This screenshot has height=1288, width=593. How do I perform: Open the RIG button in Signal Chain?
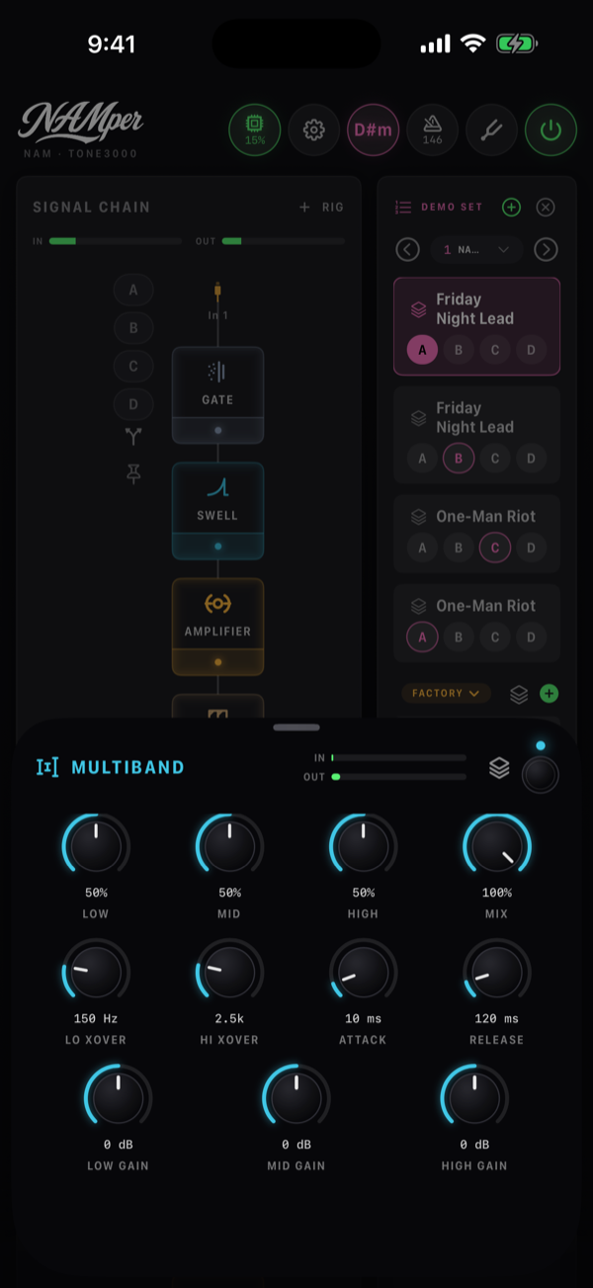(x=333, y=207)
